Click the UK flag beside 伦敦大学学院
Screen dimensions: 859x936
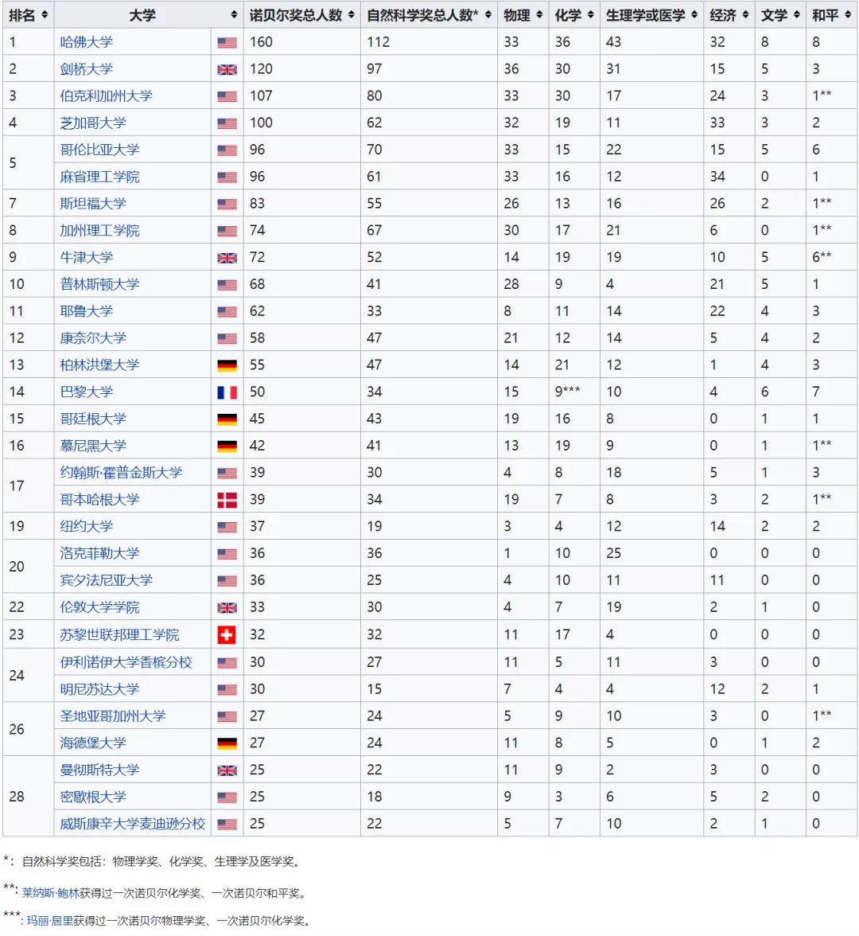click(x=227, y=608)
